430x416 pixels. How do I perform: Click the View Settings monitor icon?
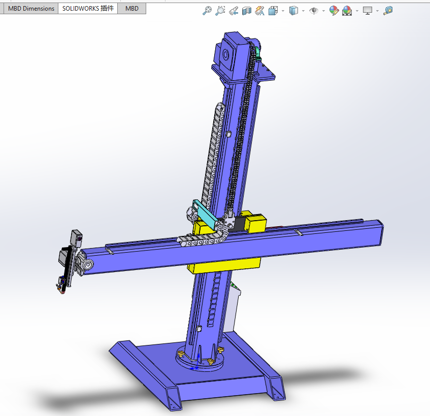[x=368, y=11]
